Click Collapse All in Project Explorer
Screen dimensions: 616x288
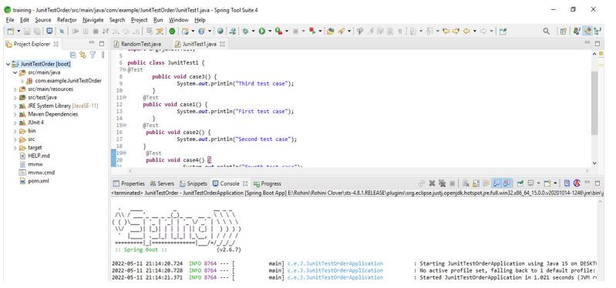(x=73, y=55)
